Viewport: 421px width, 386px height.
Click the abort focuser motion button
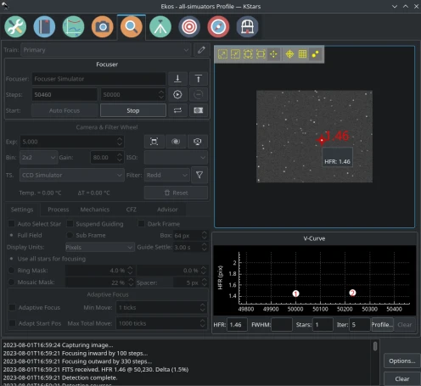pos(199,94)
